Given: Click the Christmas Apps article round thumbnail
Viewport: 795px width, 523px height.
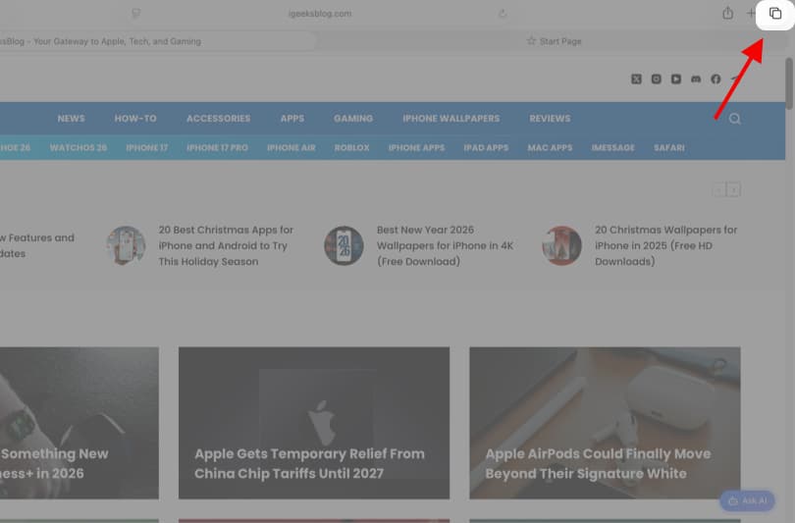Looking at the screenshot, I should 126,245.
